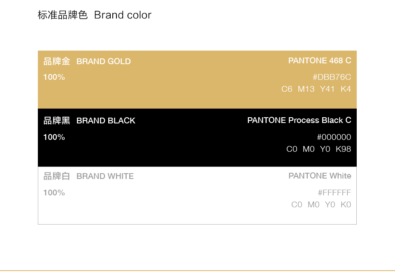
Task: Click the C0 M0 Y0 K0 values
Action: (x=321, y=205)
